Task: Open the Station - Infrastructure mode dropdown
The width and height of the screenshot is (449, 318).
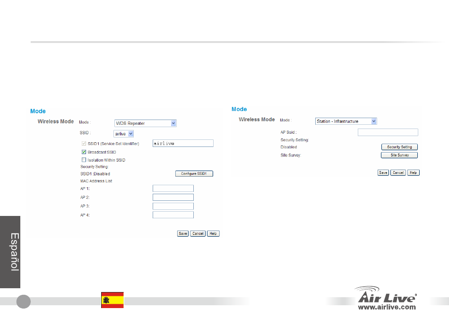Action: click(346, 121)
